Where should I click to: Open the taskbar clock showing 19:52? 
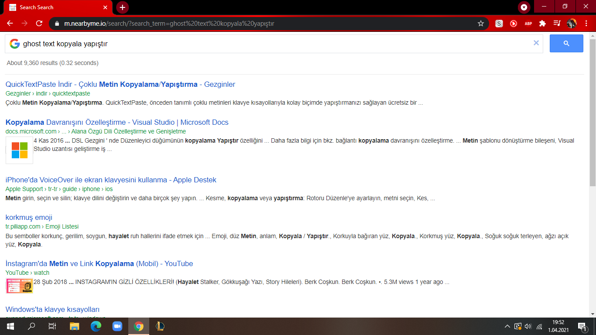(558, 326)
